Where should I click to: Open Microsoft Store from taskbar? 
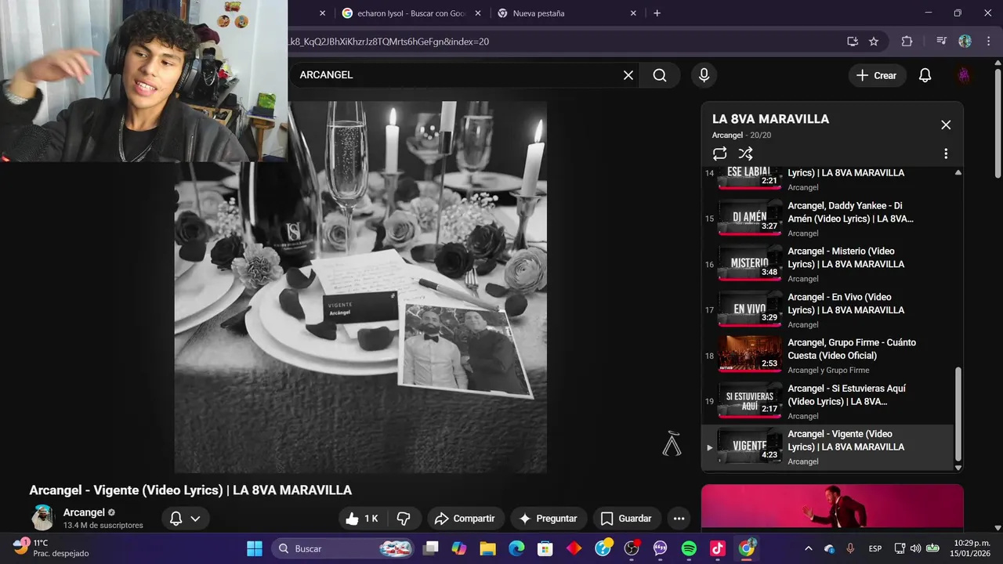coord(545,548)
